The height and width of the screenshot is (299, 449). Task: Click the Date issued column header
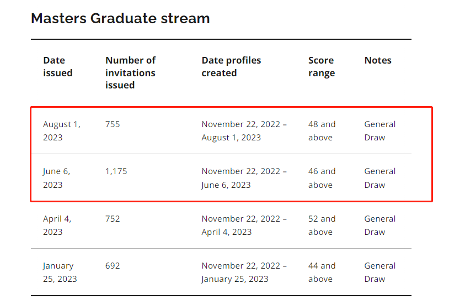58,66
